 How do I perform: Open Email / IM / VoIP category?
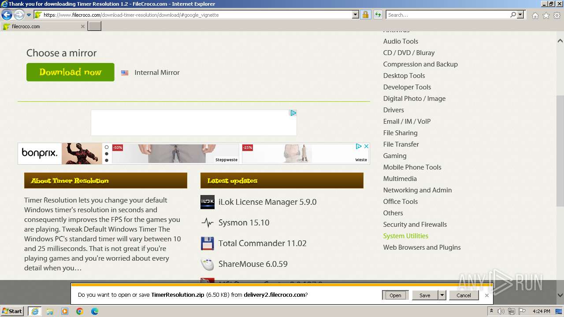(x=407, y=122)
